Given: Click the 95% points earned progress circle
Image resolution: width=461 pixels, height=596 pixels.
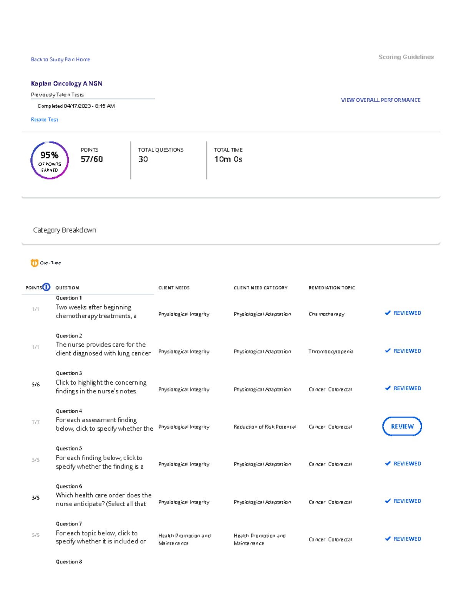Looking at the screenshot, I should 50,160.
